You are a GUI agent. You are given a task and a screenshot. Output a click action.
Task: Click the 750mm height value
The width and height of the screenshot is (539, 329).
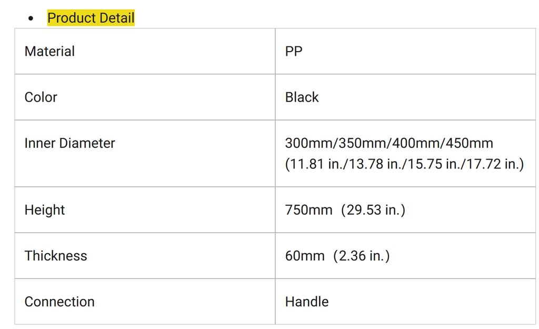(308, 210)
